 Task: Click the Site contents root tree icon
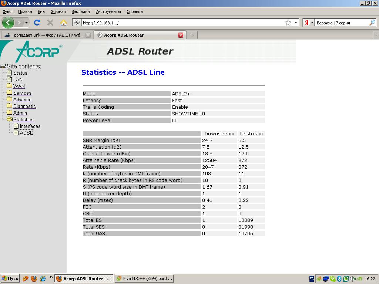point(3,66)
